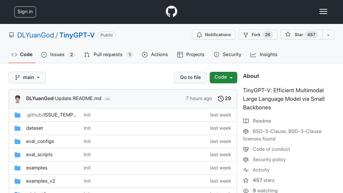Viewport: 343px width, 193px height.
Task: Open the hamburger navigation menu
Action: click(323, 11)
